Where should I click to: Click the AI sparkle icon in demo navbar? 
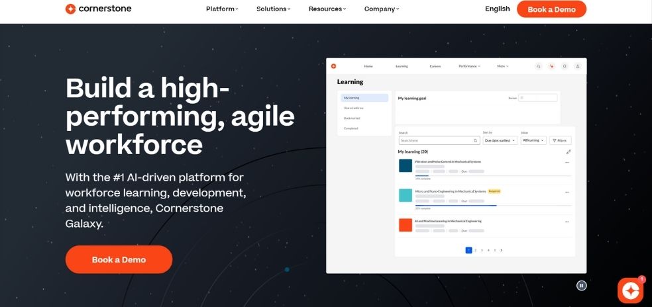tap(551, 66)
